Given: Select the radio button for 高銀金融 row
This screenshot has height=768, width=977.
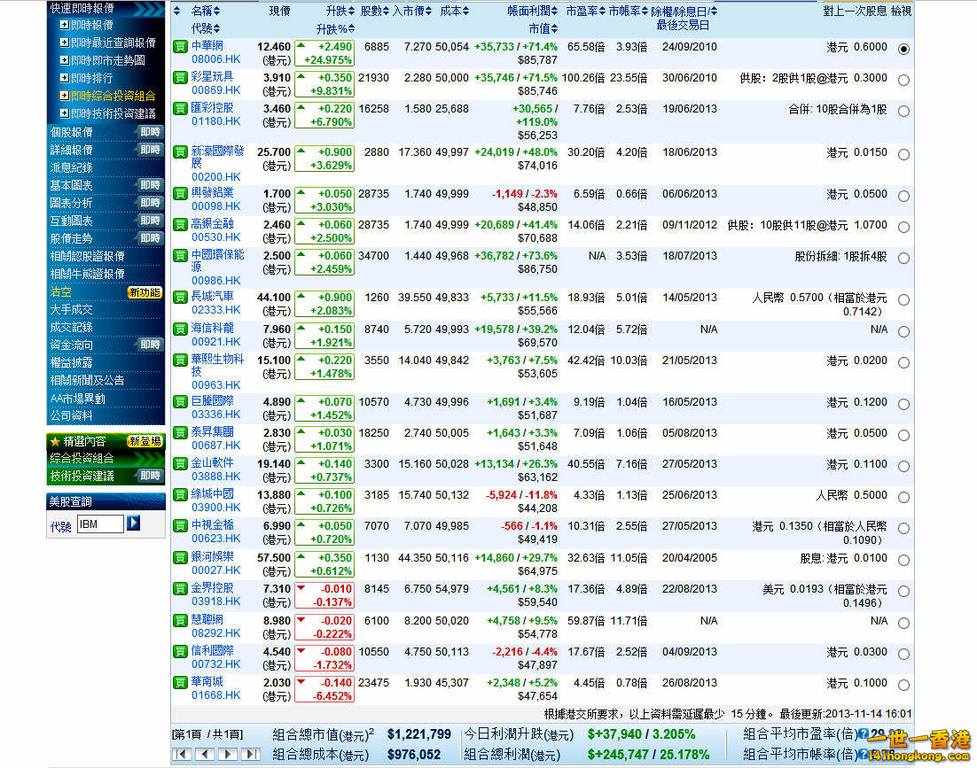Looking at the screenshot, I should tap(903, 227).
